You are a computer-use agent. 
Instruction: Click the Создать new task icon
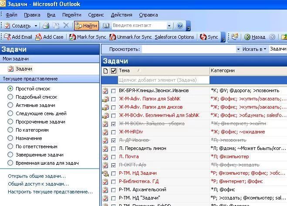7,26
